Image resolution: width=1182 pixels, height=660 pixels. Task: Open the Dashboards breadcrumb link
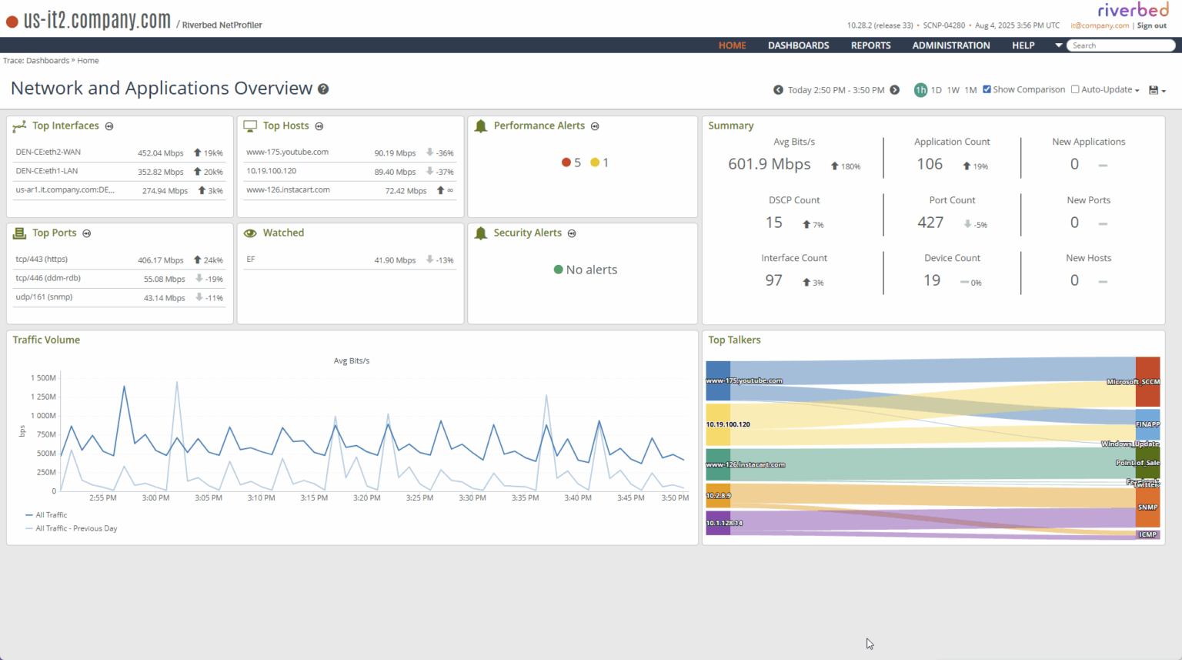point(48,60)
